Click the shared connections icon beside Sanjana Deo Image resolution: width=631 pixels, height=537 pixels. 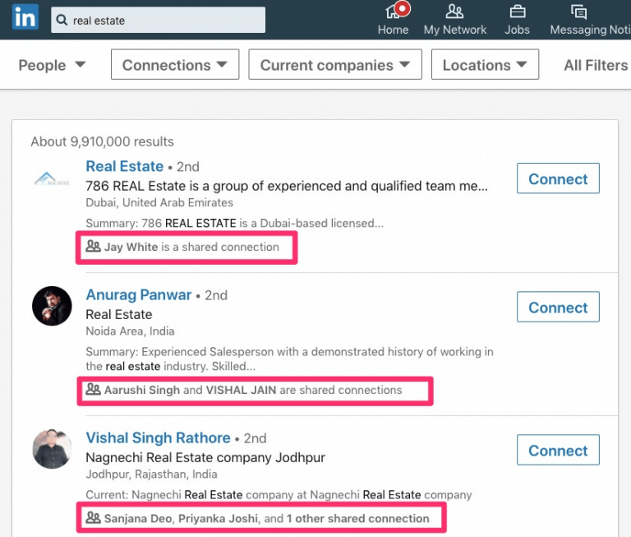(x=94, y=517)
